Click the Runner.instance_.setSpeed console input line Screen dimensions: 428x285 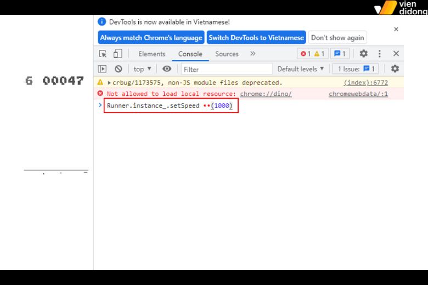tap(171, 106)
